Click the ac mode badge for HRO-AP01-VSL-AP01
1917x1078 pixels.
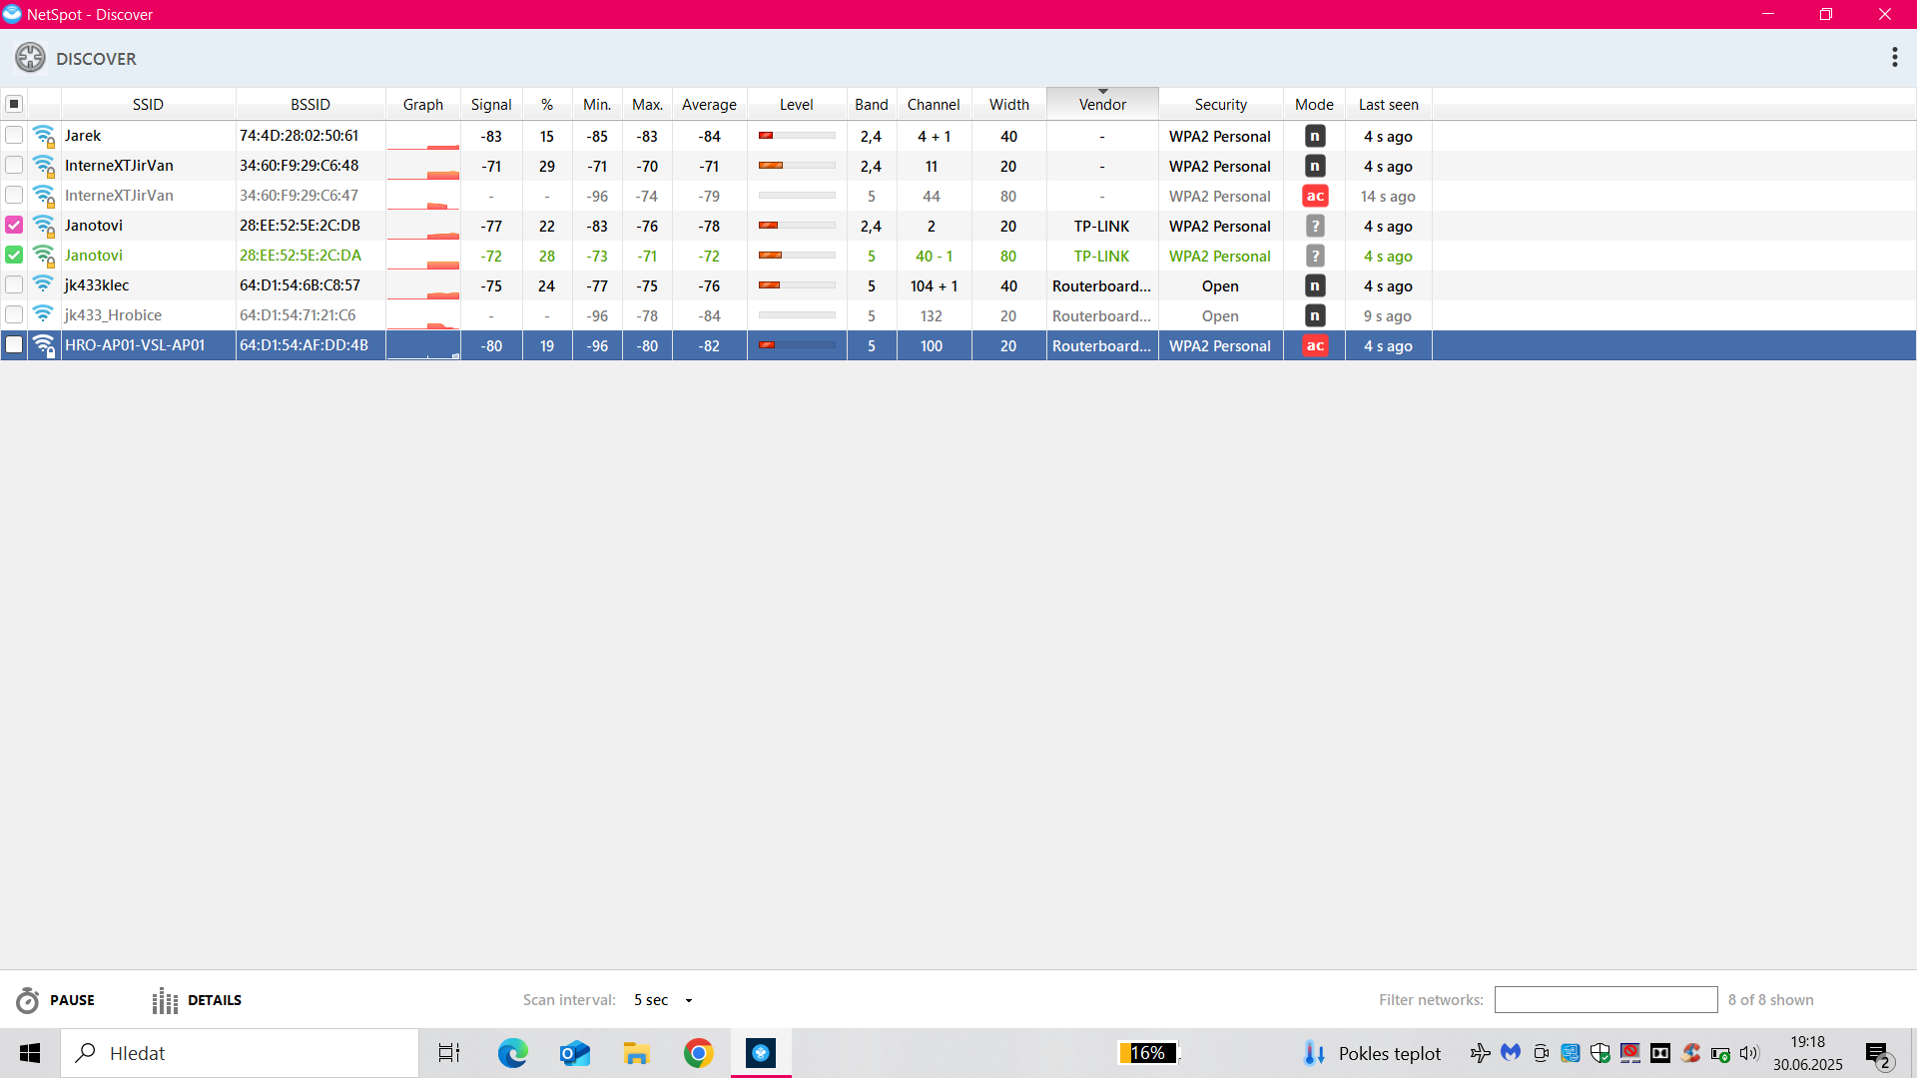[x=1315, y=346]
